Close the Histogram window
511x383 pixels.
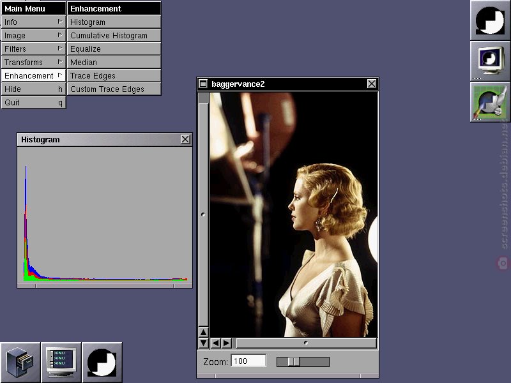tap(185, 139)
